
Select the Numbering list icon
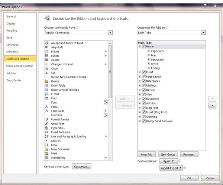pos(47,158)
